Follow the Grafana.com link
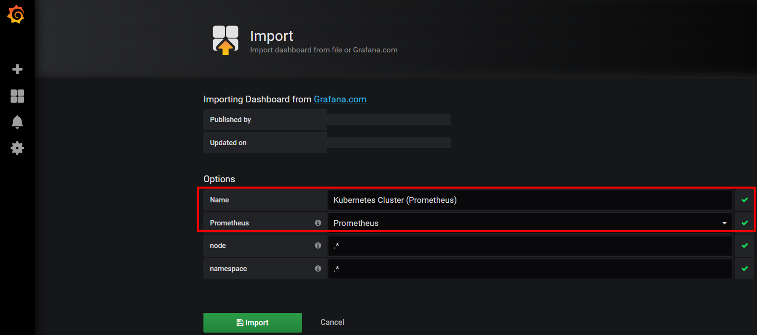Screen dimensions: 757x335 [340, 99]
